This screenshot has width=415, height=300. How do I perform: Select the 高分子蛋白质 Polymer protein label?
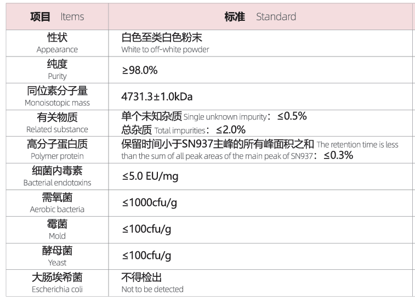pyautogui.click(x=57, y=149)
